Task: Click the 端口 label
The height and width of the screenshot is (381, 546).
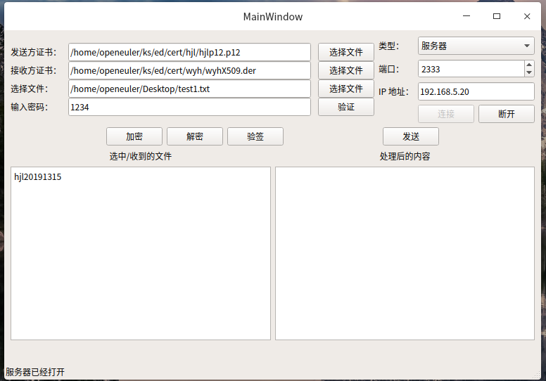Action: [388, 70]
